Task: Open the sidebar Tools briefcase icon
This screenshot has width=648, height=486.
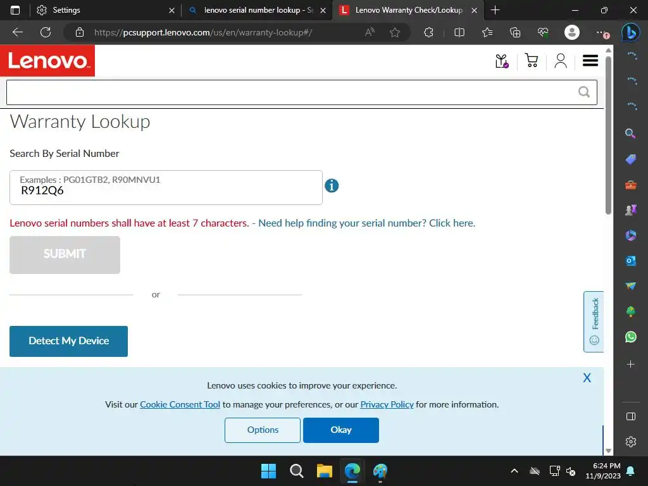Action: pyautogui.click(x=631, y=185)
